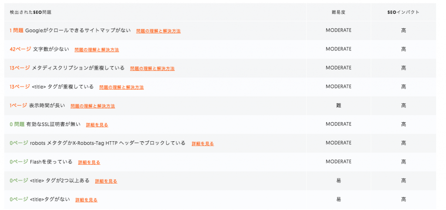The width and height of the screenshot is (446, 210).
Task: Click the 難易度 column header
Action: (x=338, y=12)
